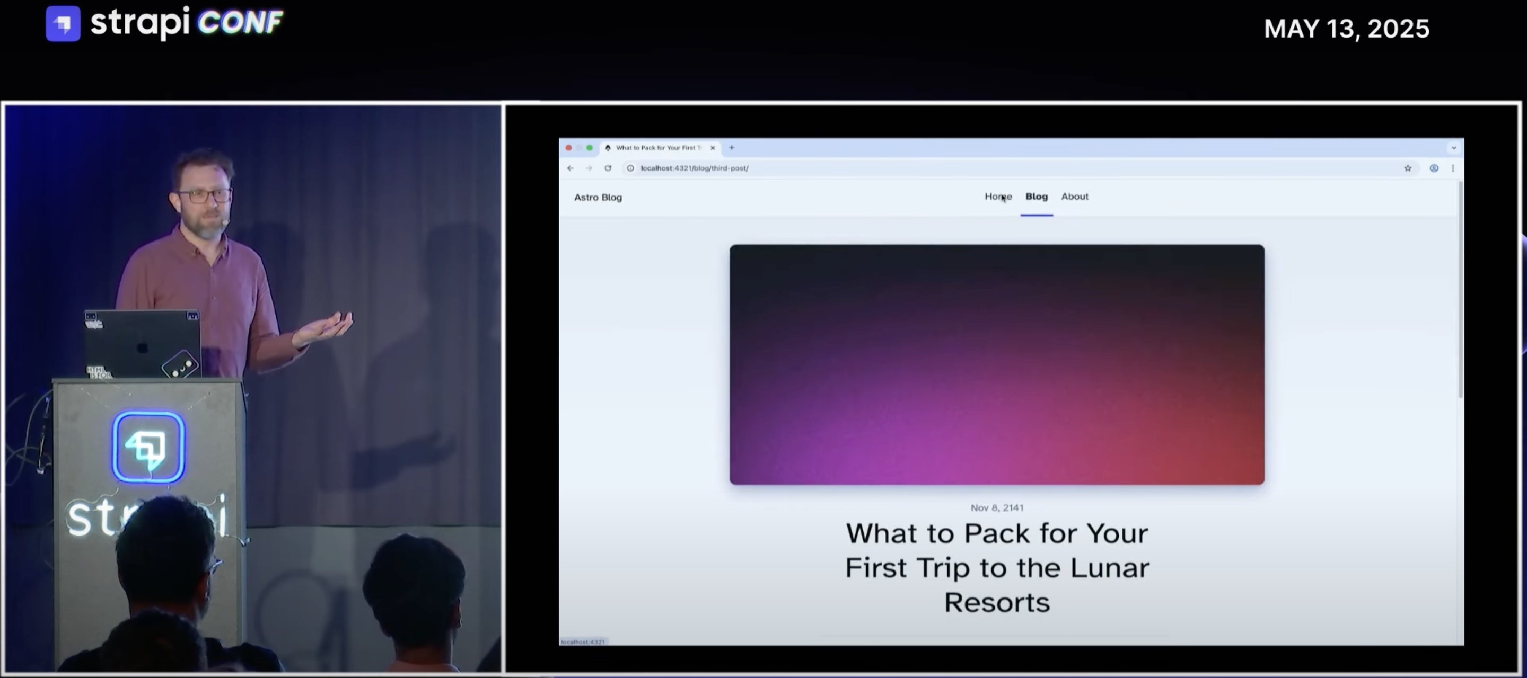Reload the page with the refresh icon
This screenshot has width=1527, height=678.
pyautogui.click(x=608, y=168)
